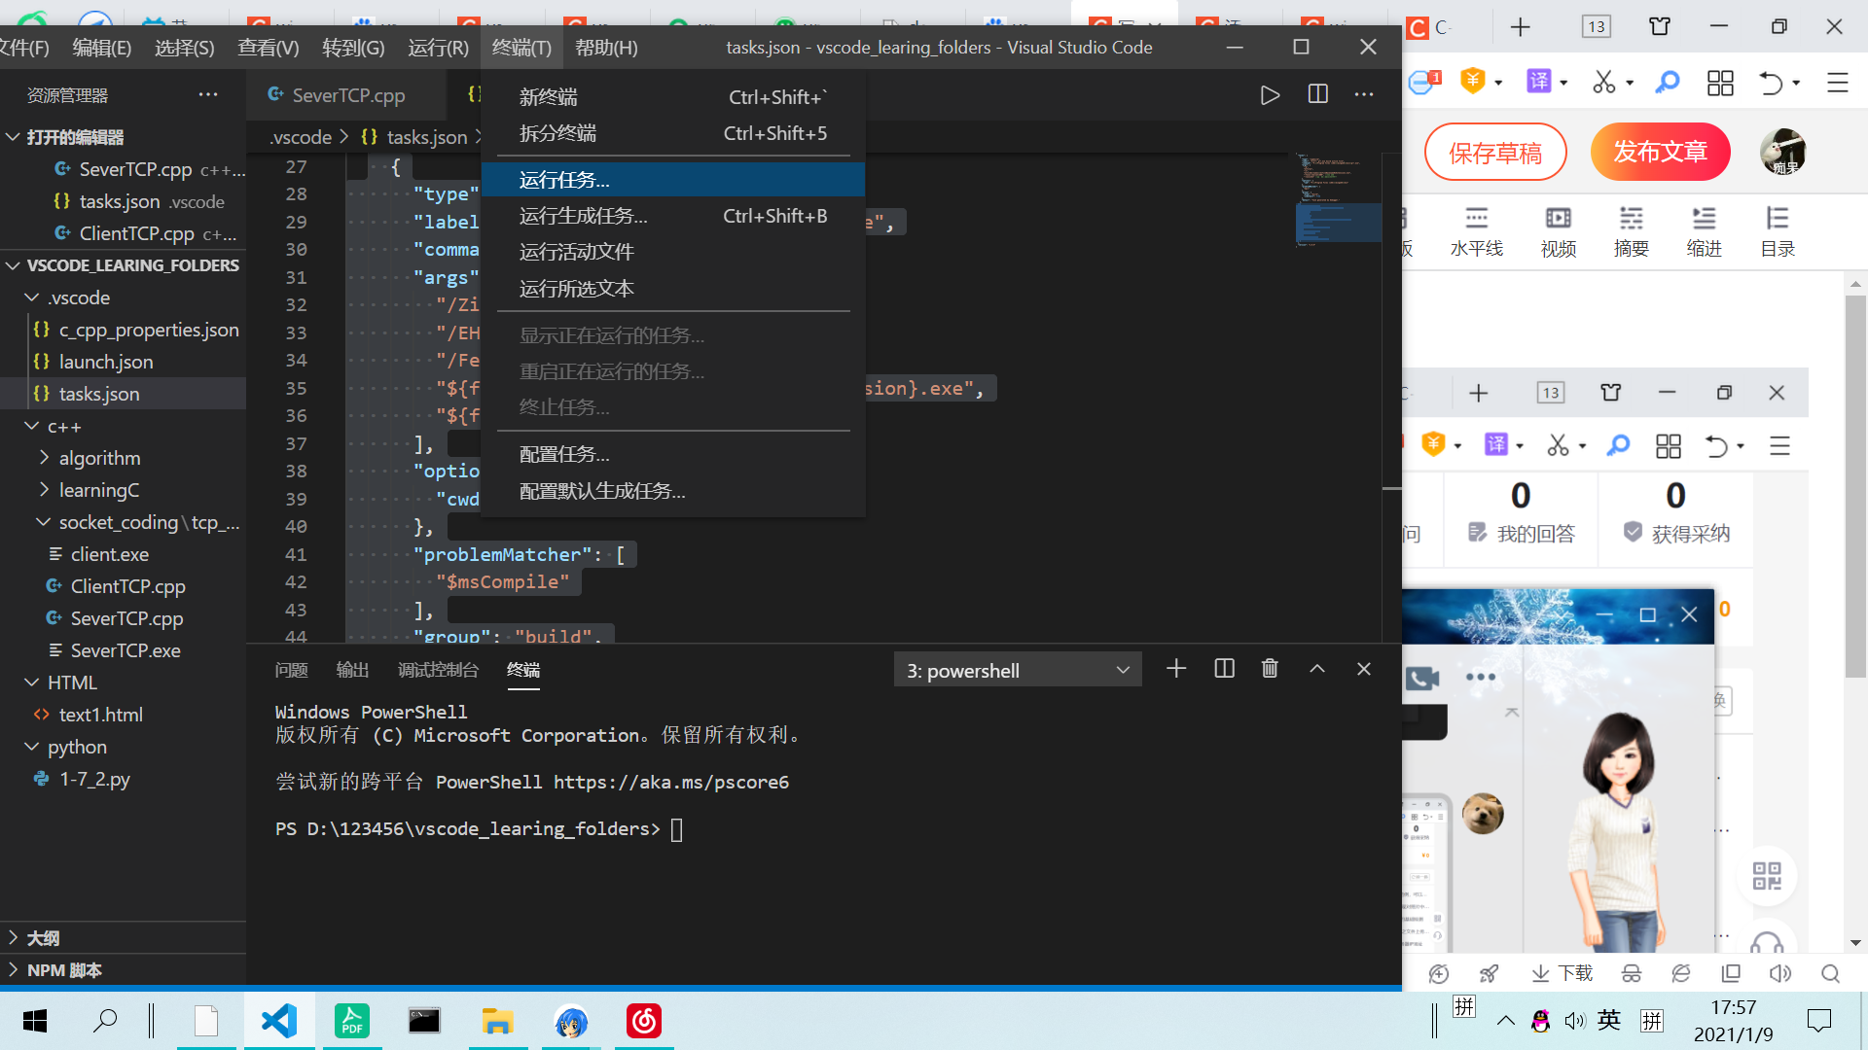The image size is (1868, 1050).
Task: Click the Run play icon in editor toolbar
Action: [x=1270, y=95]
